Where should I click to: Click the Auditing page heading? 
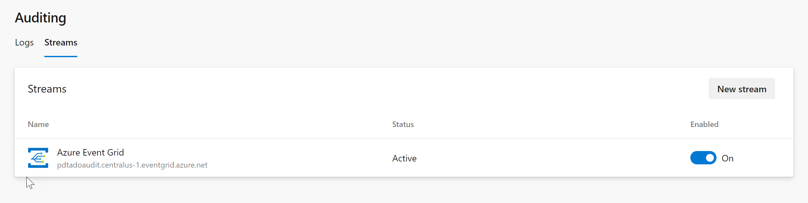click(40, 18)
